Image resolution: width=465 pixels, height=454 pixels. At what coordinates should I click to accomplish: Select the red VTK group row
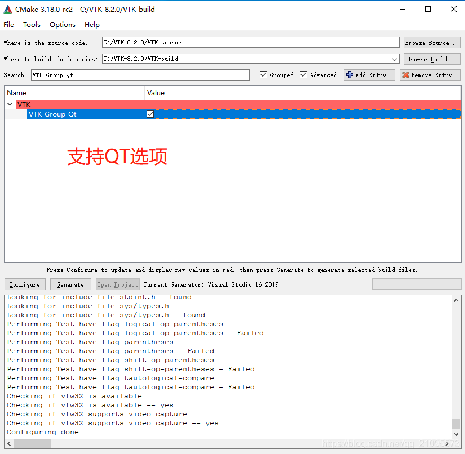click(x=238, y=104)
